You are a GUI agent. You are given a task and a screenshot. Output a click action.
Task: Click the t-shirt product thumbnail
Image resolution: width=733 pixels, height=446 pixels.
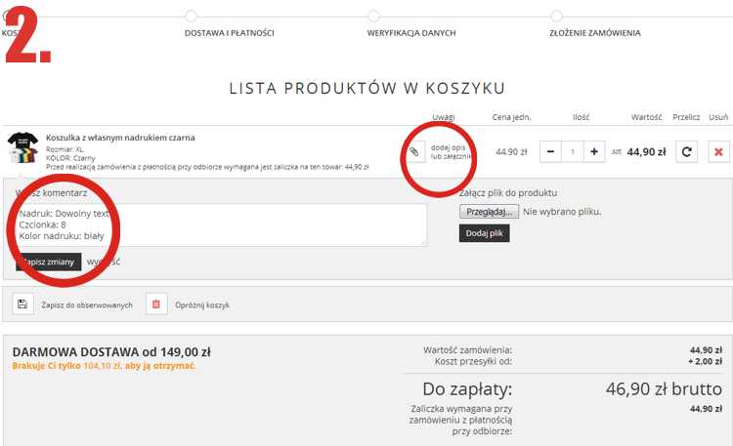point(22,148)
